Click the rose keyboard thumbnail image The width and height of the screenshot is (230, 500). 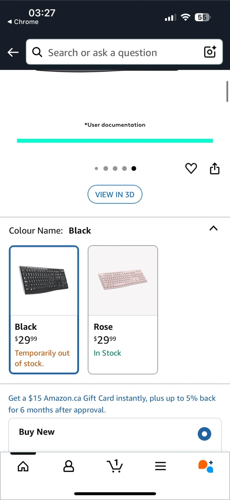(x=123, y=281)
